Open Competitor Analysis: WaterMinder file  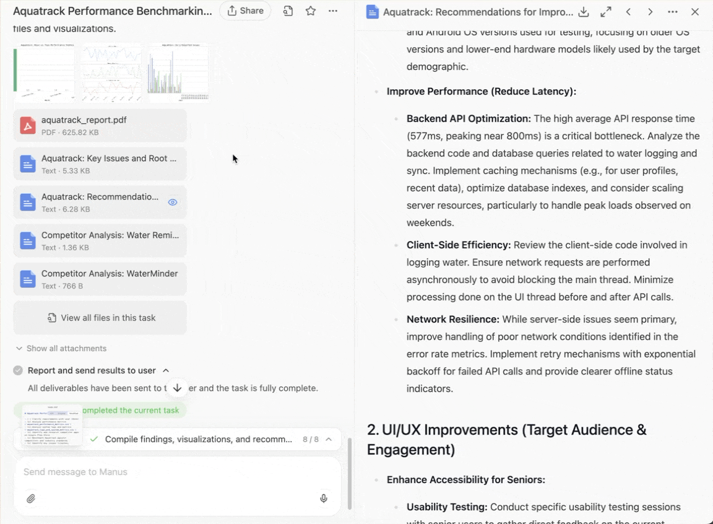pyautogui.click(x=100, y=279)
